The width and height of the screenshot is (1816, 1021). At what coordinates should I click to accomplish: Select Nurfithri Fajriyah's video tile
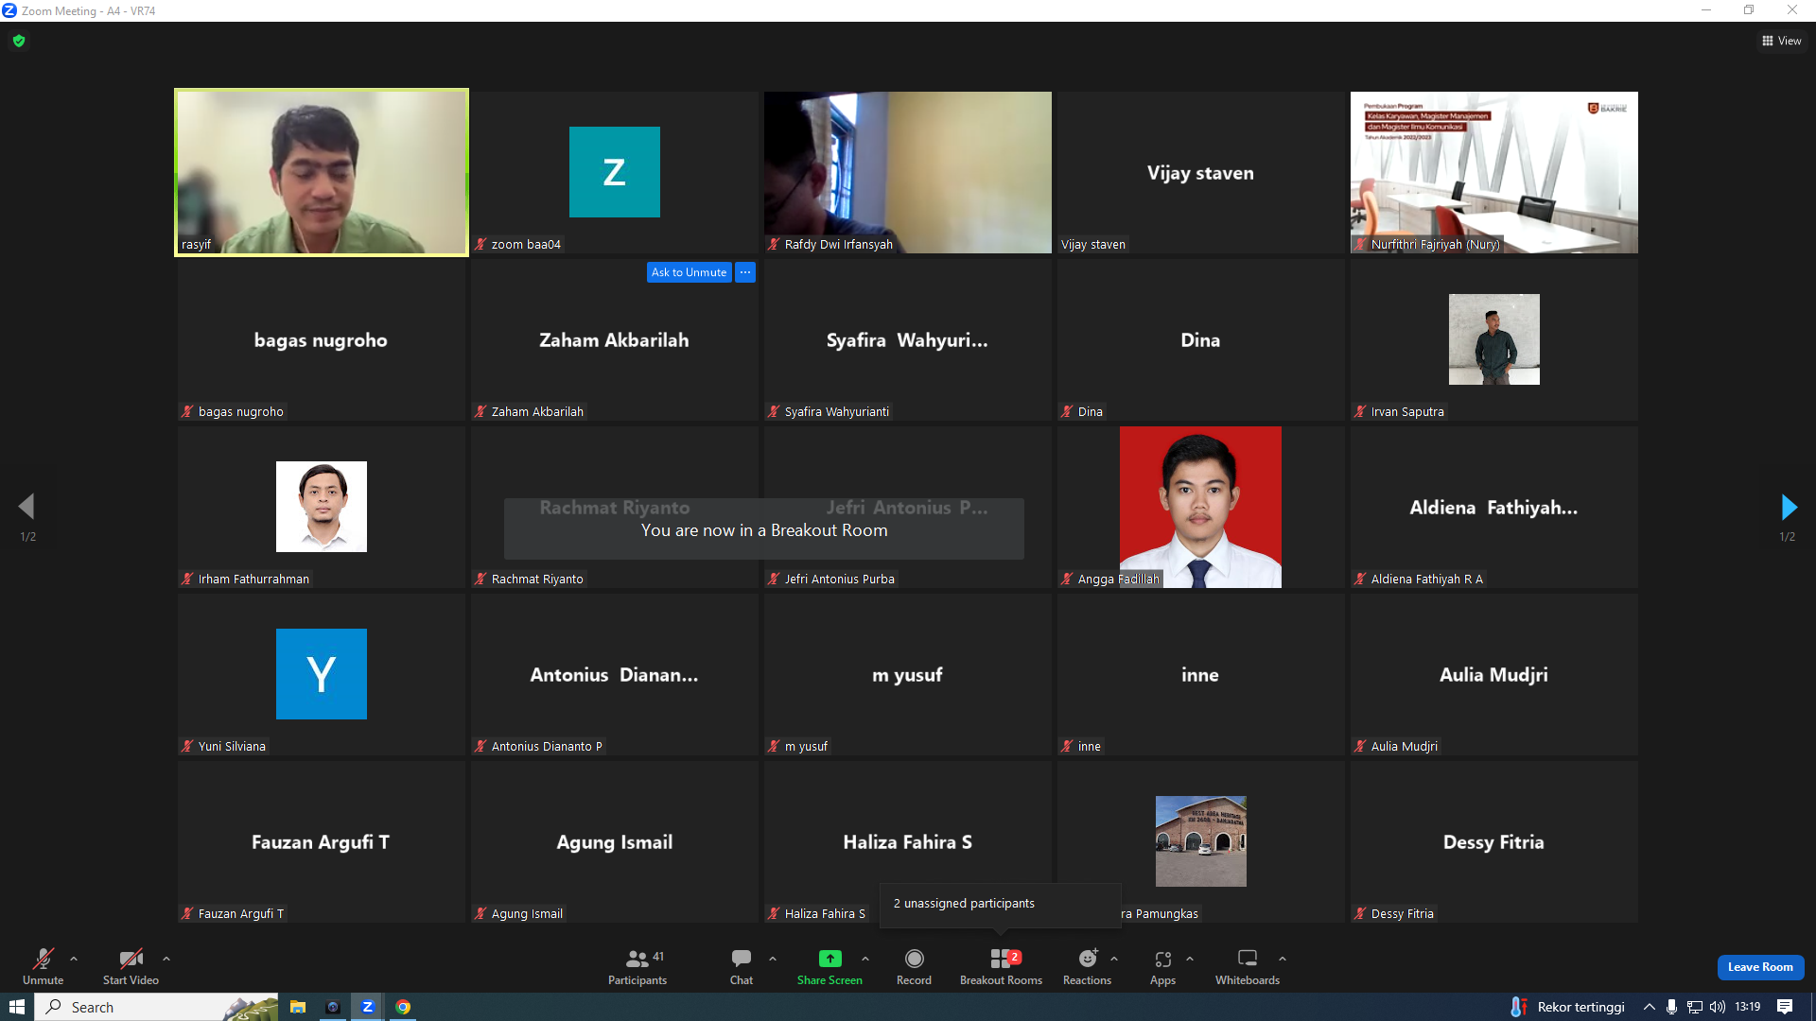[1493, 172]
